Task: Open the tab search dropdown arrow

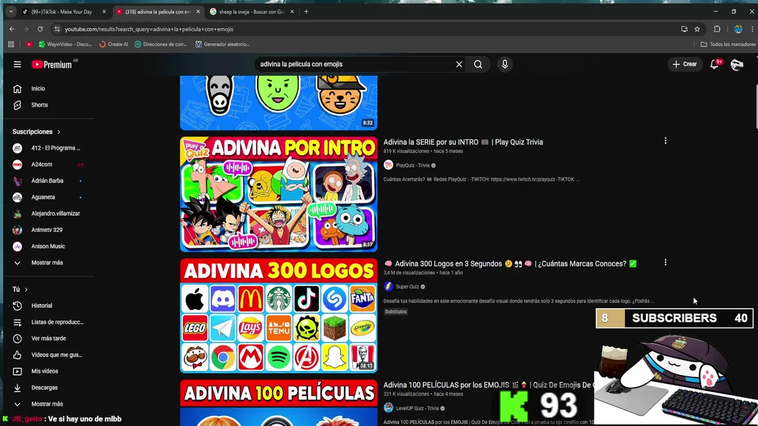Action: tap(11, 12)
